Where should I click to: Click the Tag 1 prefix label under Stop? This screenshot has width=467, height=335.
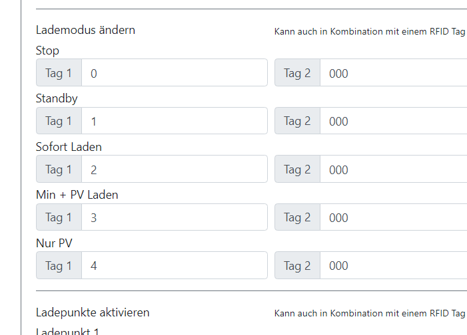click(59, 73)
